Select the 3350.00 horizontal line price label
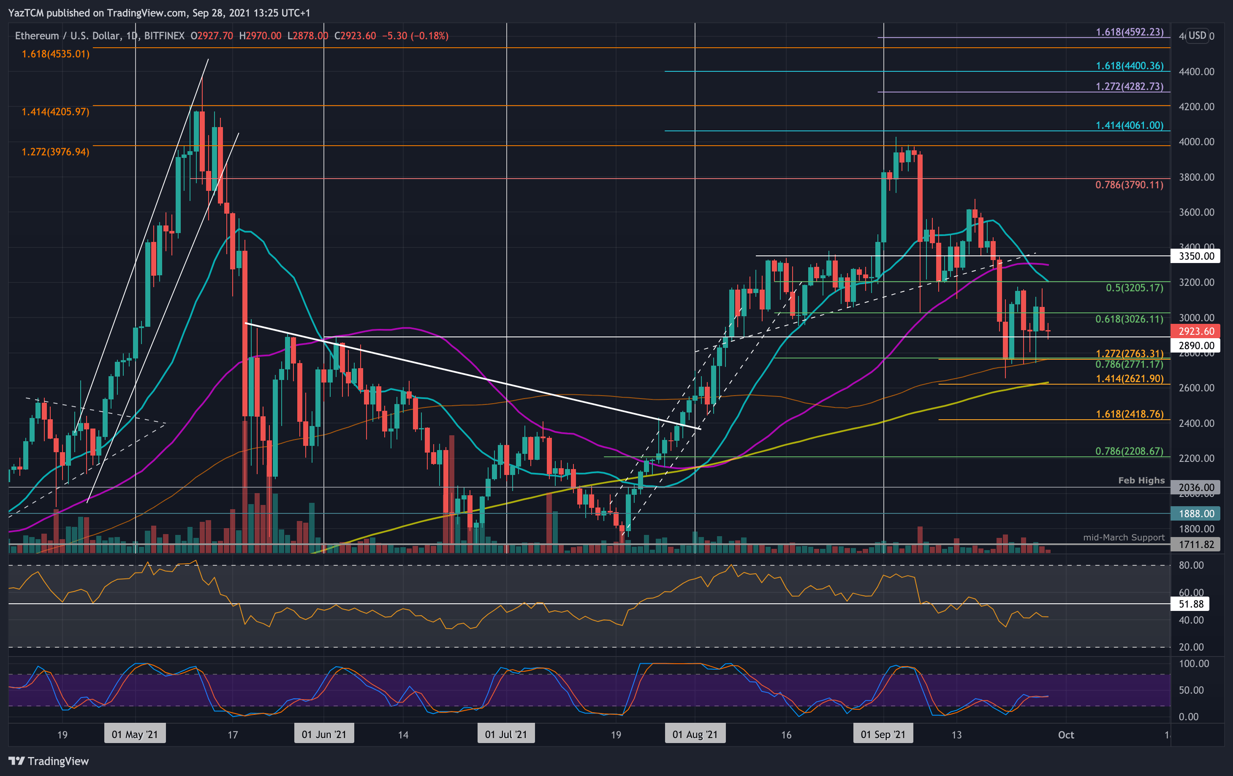Viewport: 1233px width, 776px height. click(x=1195, y=256)
